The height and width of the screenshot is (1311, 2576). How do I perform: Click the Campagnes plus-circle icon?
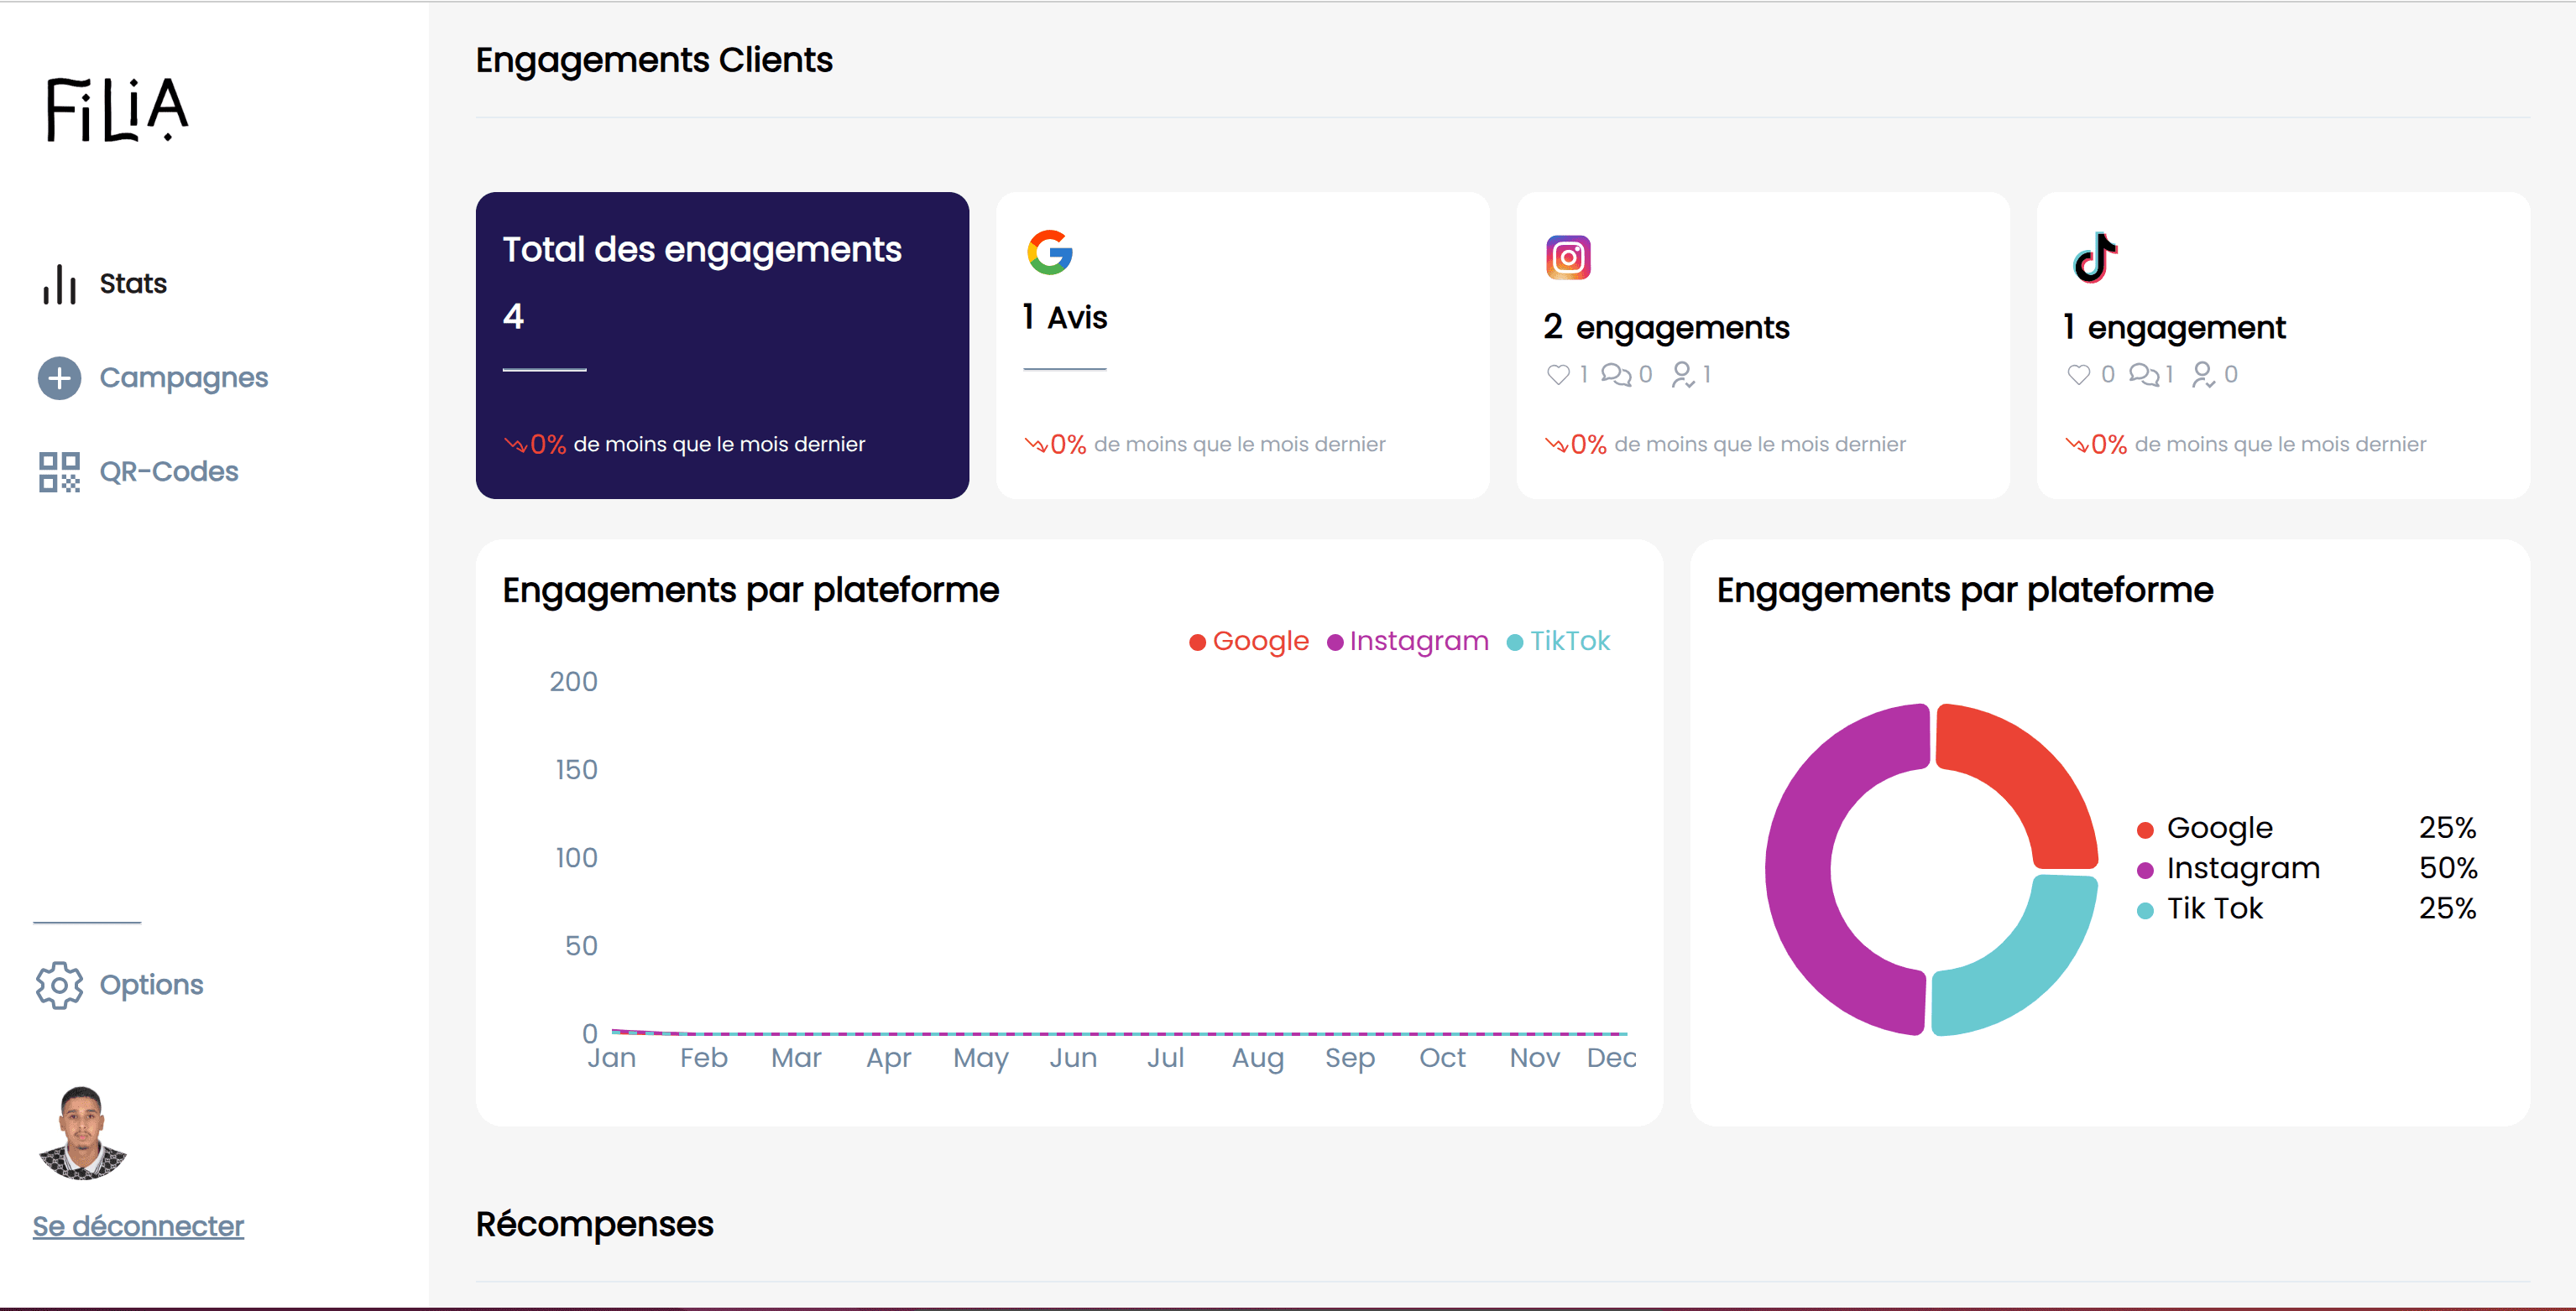[60, 377]
